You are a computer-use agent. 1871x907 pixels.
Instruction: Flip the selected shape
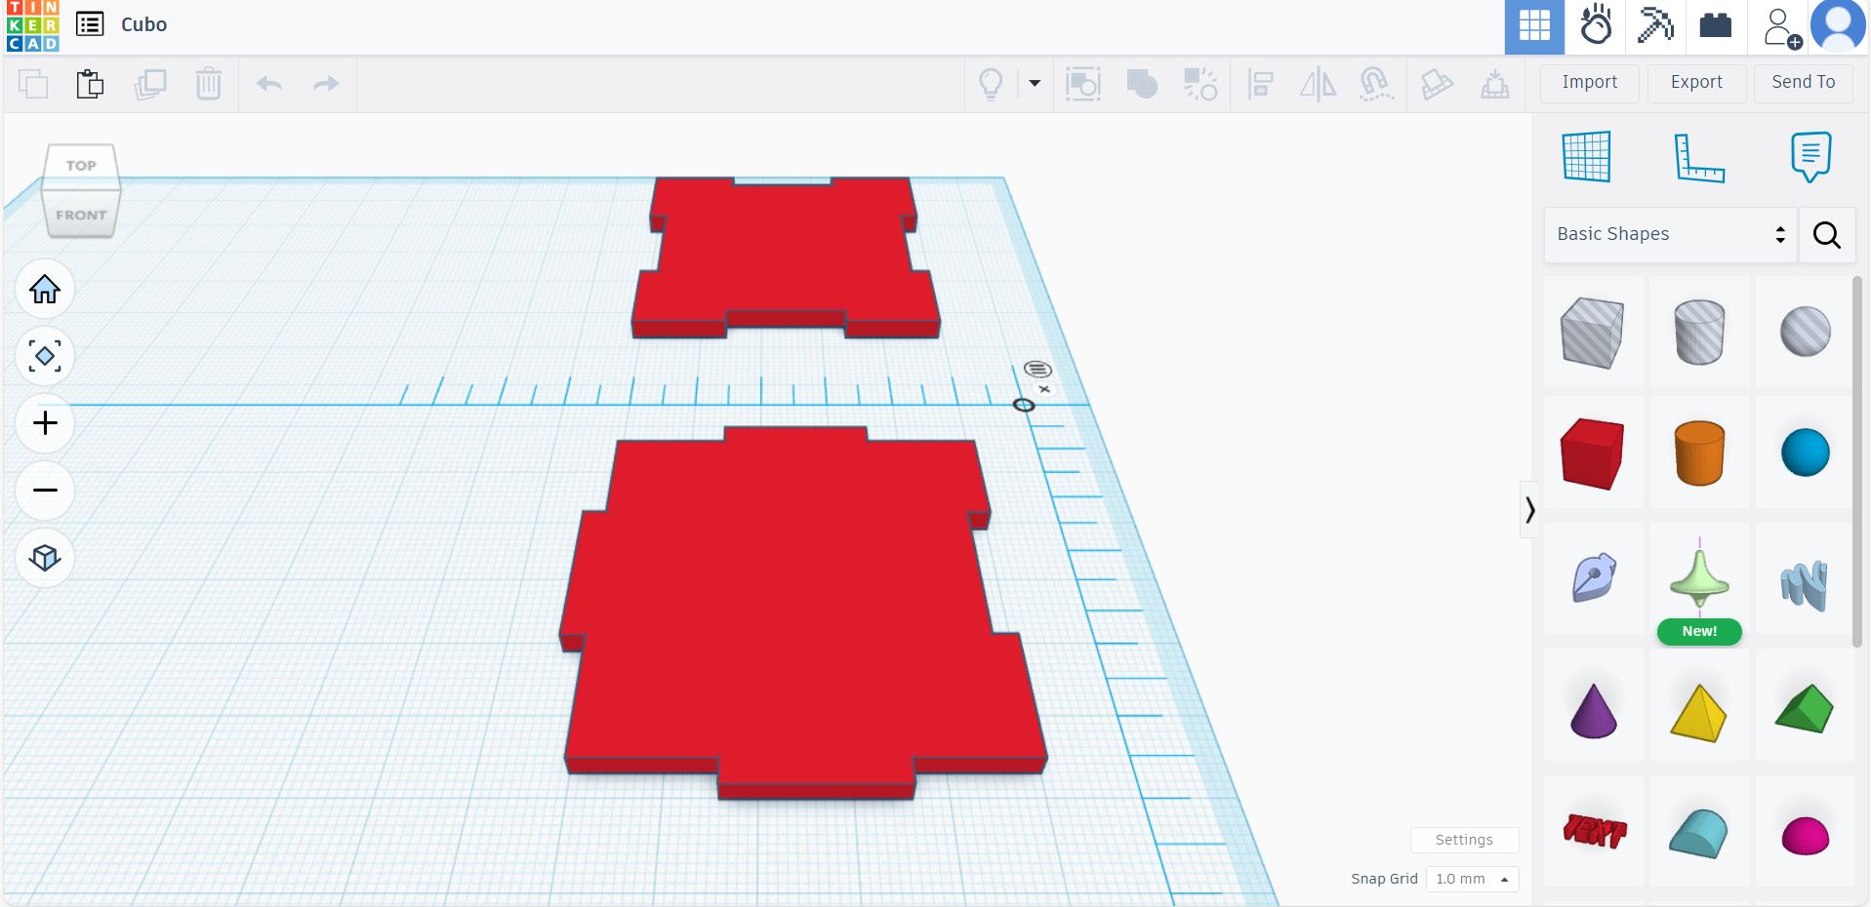[1319, 84]
